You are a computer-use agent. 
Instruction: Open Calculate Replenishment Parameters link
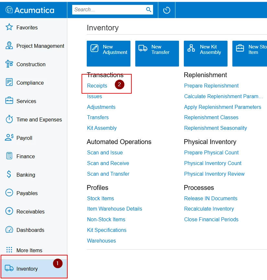pos(224,97)
